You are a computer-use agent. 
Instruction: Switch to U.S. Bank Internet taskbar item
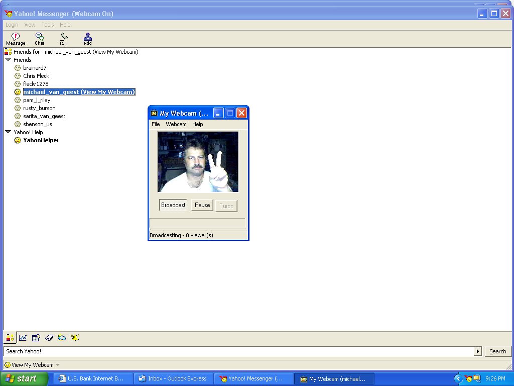pos(93,378)
